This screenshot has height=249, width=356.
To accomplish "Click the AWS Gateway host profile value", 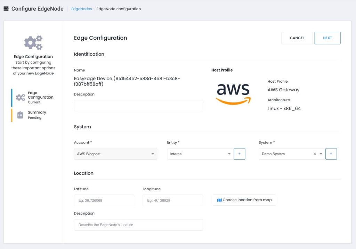I will click(283, 90).
